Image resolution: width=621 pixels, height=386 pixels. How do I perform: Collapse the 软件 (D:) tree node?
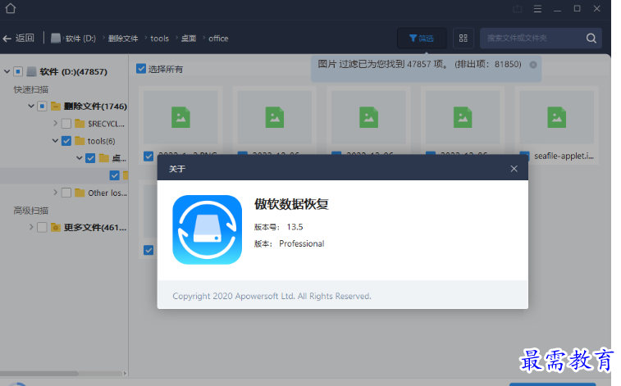click(x=7, y=71)
